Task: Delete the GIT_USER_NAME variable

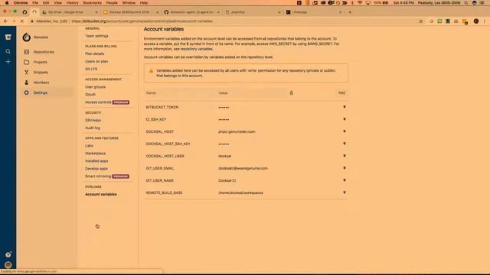Action: pos(345,180)
